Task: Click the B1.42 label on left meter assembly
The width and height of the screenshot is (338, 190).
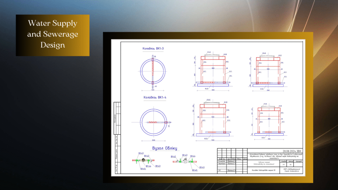Action: pos(147,156)
